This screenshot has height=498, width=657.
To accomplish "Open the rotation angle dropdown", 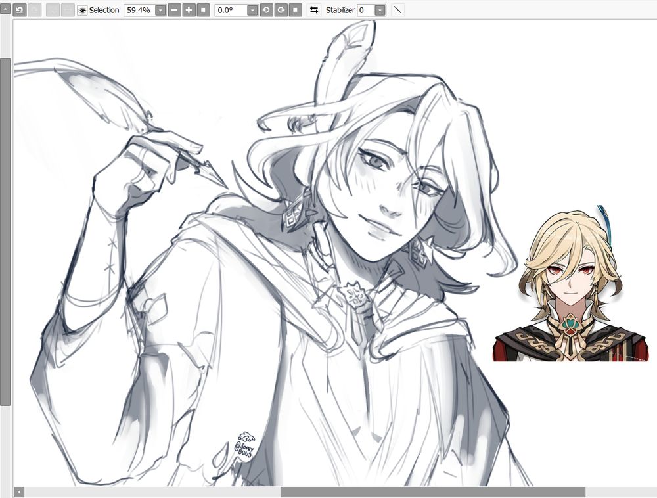I will click(252, 11).
